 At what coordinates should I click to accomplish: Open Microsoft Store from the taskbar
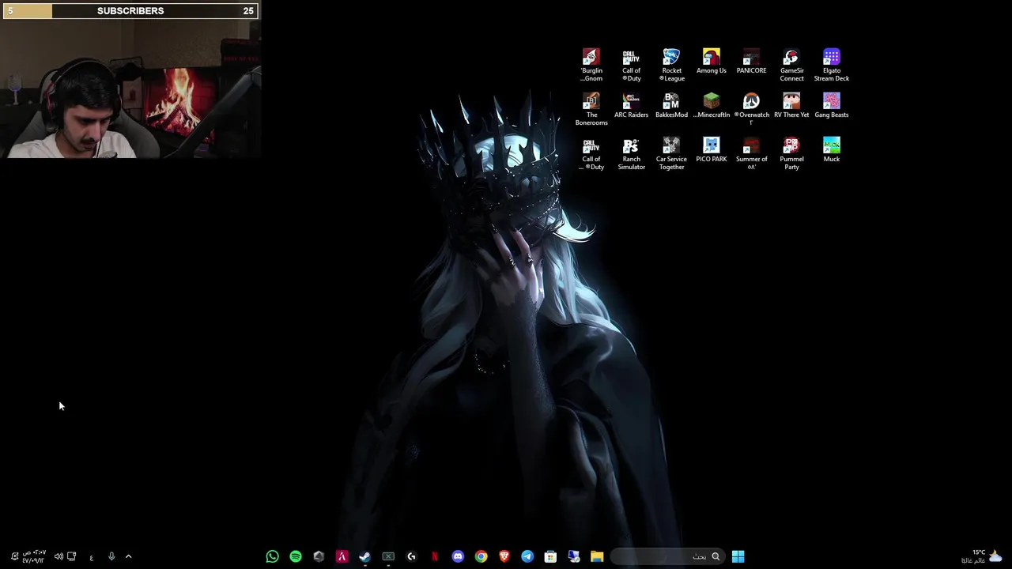[x=550, y=556]
